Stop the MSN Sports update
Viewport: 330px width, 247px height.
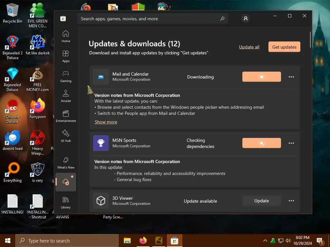pyautogui.click(x=262, y=143)
